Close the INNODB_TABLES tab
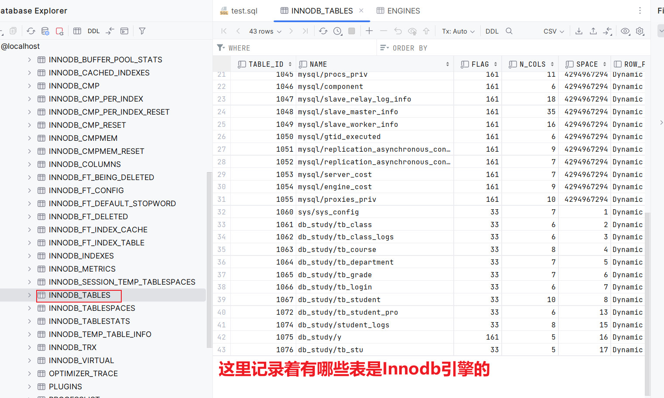 pyautogui.click(x=361, y=10)
